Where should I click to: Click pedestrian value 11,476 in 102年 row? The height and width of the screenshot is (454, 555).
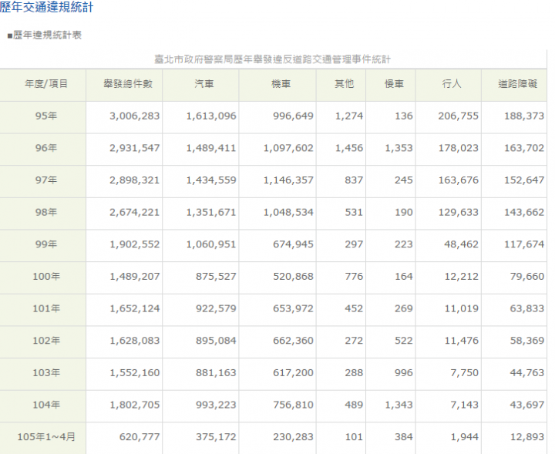(x=462, y=341)
